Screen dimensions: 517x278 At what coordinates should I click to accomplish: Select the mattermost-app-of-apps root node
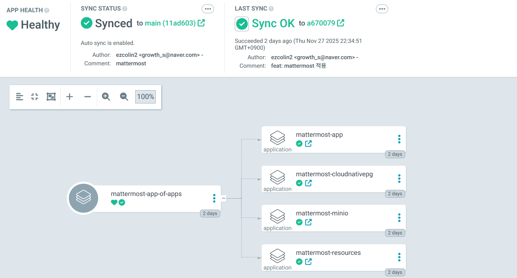click(x=144, y=198)
